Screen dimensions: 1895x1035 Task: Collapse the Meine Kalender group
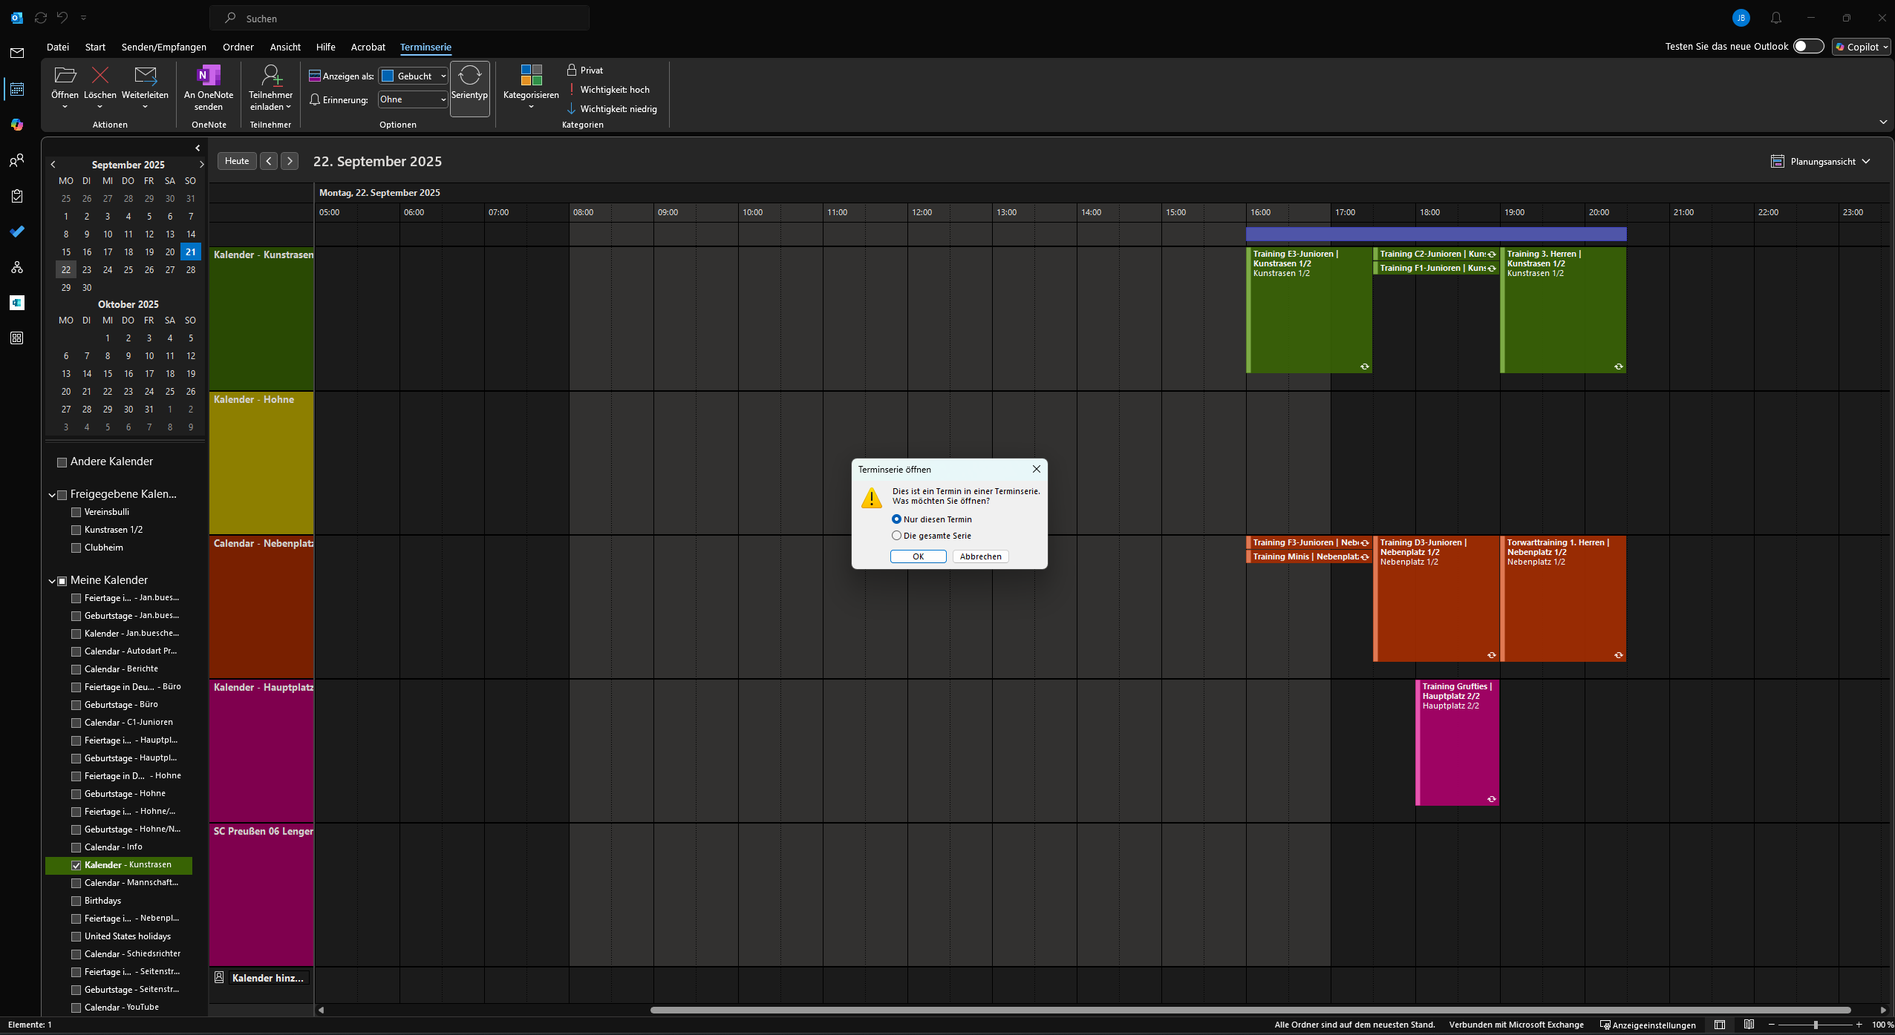pos(52,580)
